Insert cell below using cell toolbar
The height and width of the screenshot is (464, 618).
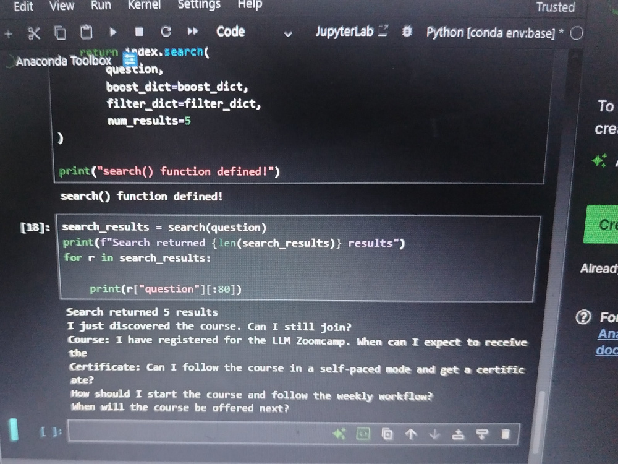click(x=481, y=434)
